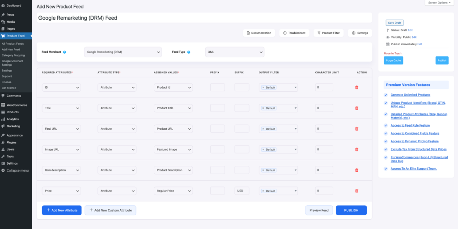Click the Preview Feed button
This screenshot has height=229, width=458.
tap(319, 210)
